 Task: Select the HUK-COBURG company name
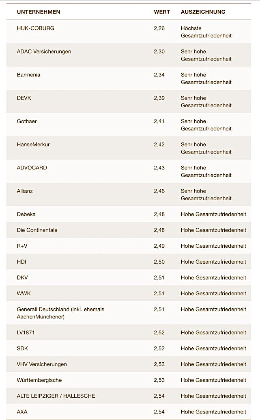36,28
